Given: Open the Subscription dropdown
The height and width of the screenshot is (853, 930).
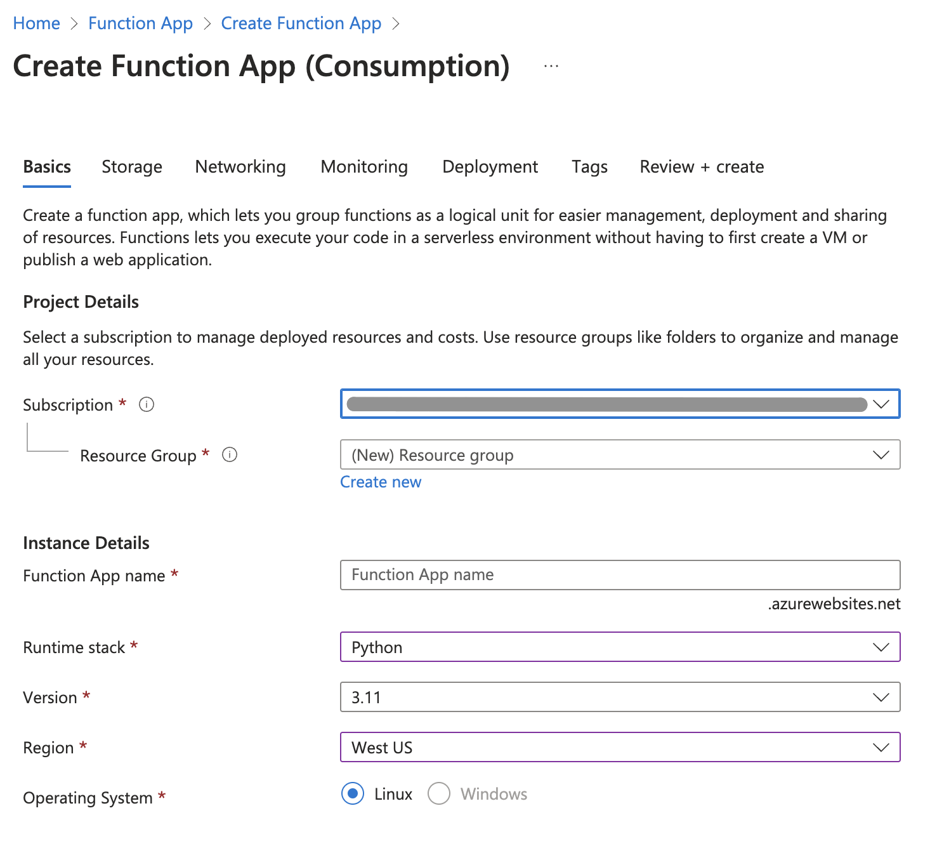Looking at the screenshot, I should (620, 404).
